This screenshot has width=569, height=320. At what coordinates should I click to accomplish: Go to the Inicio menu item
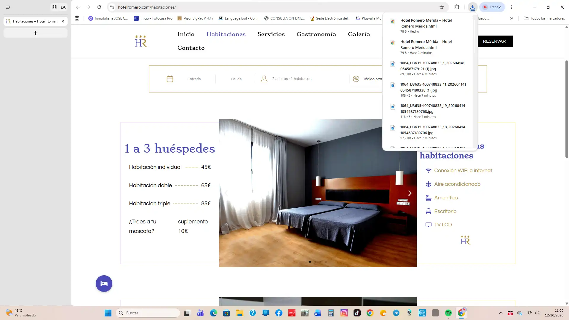click(x=186, y=34)
